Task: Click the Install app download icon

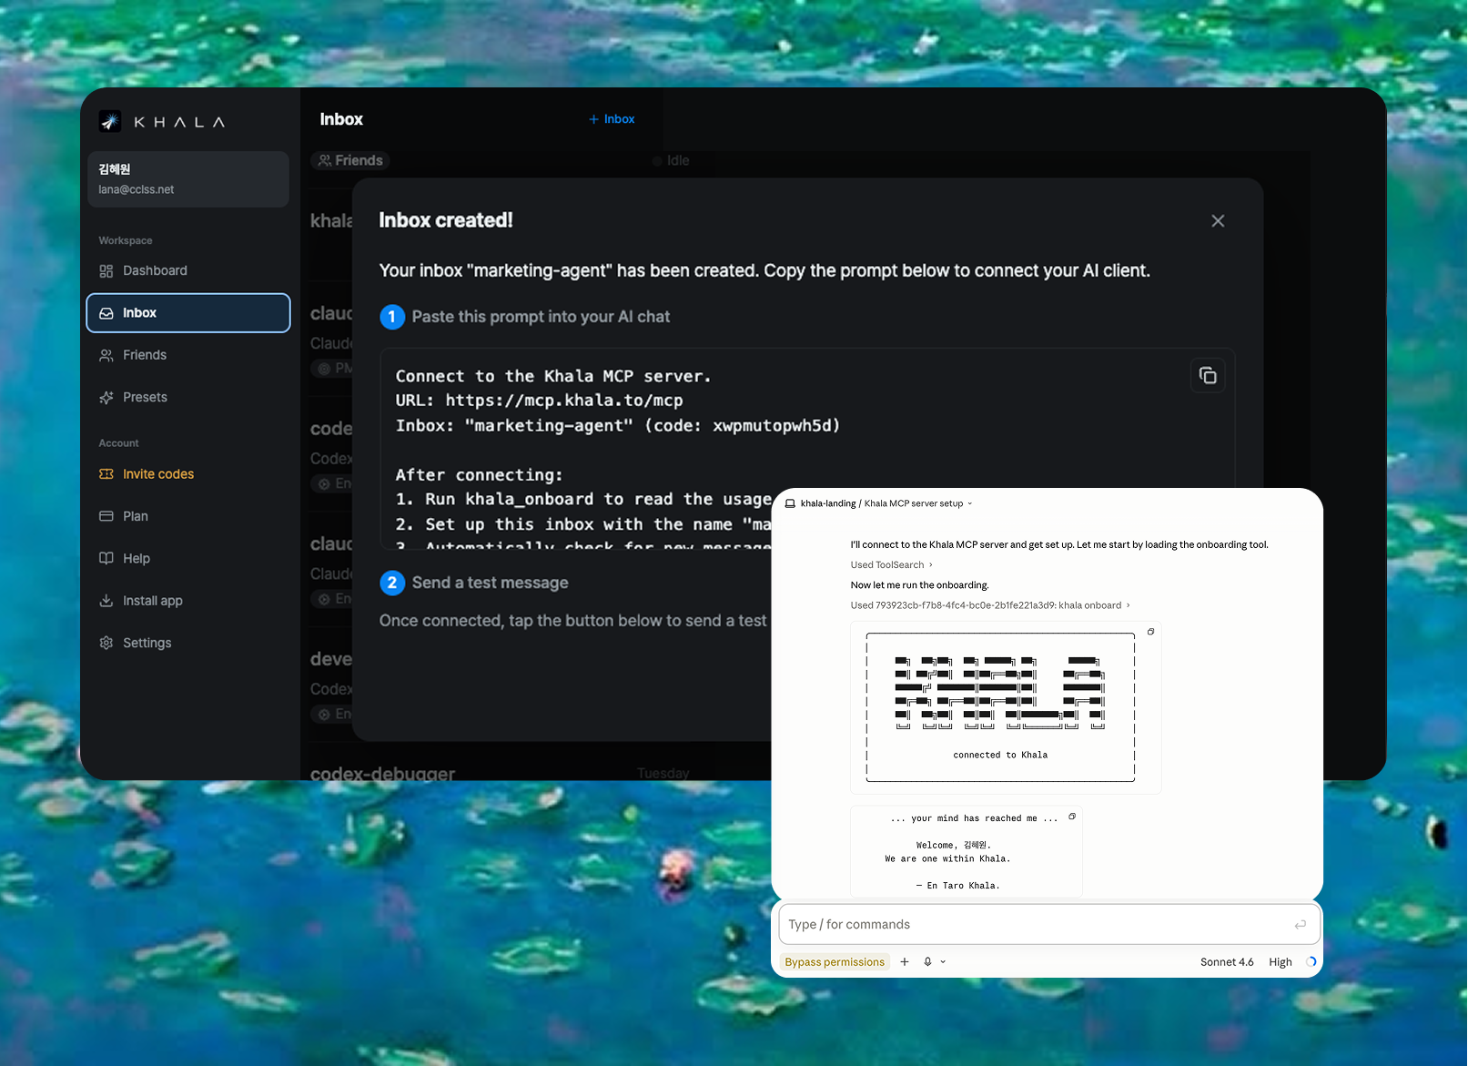Action: pos(106,601)
